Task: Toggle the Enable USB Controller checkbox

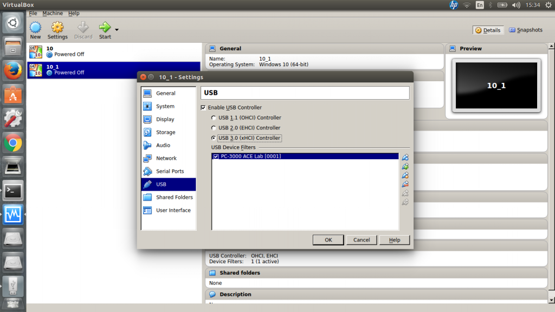Action: pos(204,108)
